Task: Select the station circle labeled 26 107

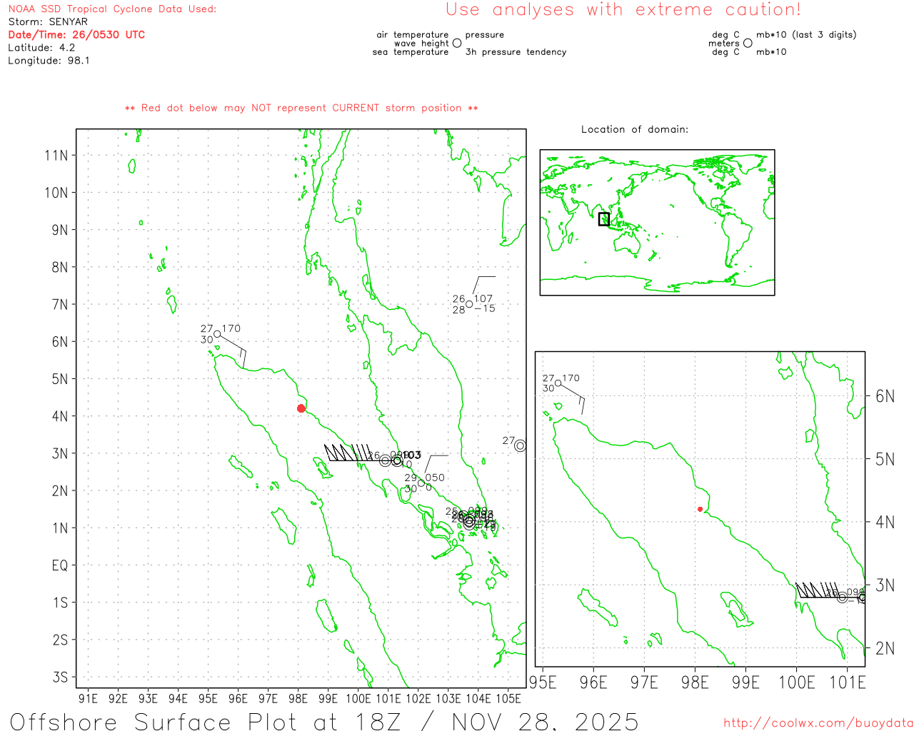Action: click(x=469, y=304)
